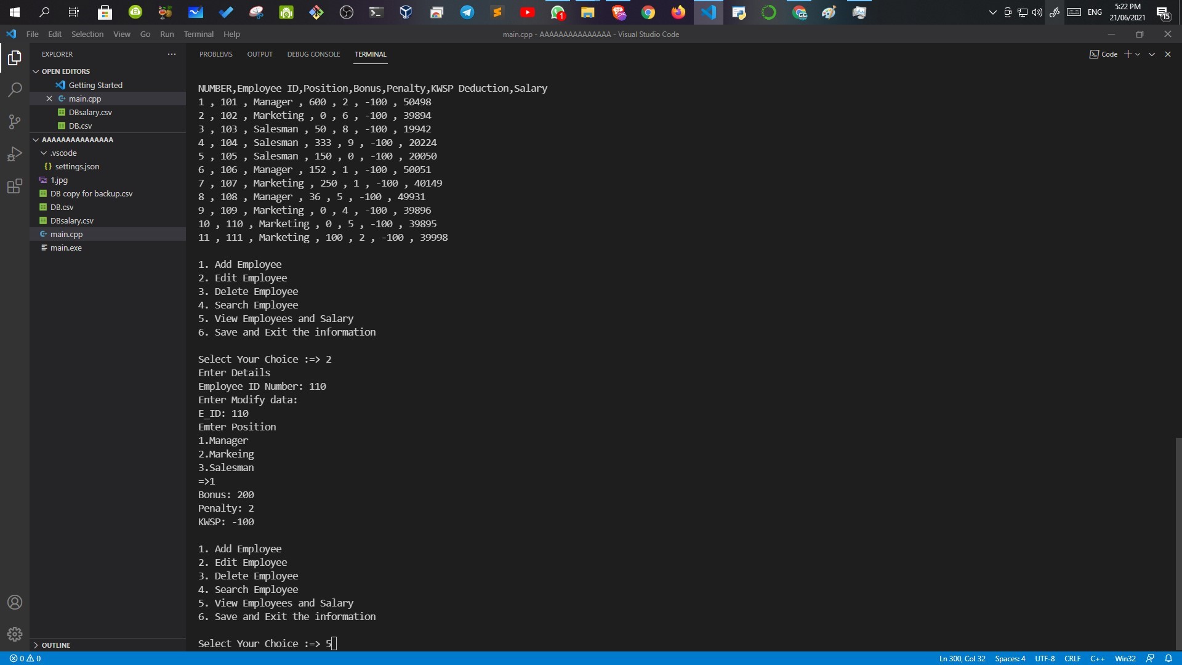Show hidden system tray icons chevron

click(992, 12)
